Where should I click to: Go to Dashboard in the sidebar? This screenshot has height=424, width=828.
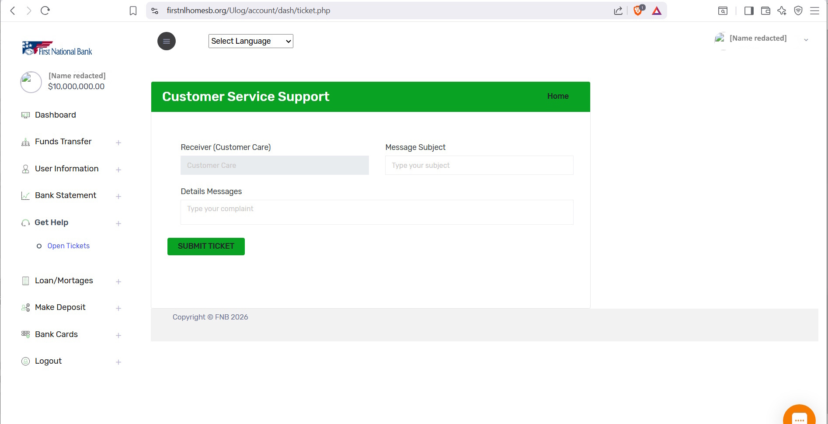[x=55, y=115]
